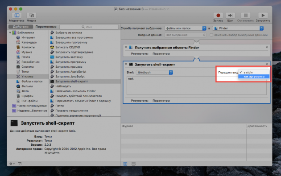This screenshot has height=176, width=281.
Task: Choose the Запустить JavaScript action
Action: pyautogui.click(x=70, y=77)
